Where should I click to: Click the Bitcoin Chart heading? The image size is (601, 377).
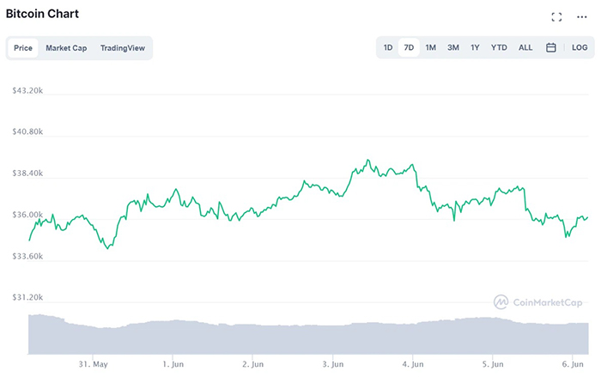tap(41, 15)
